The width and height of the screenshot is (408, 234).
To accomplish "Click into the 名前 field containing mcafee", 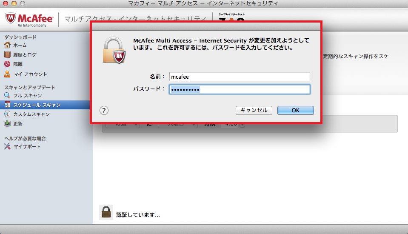I will tap(240, 77).
